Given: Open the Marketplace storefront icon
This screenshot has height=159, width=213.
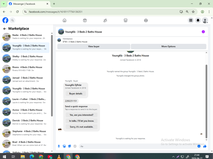Looking at the screenshot, I should tap(126, 21).
